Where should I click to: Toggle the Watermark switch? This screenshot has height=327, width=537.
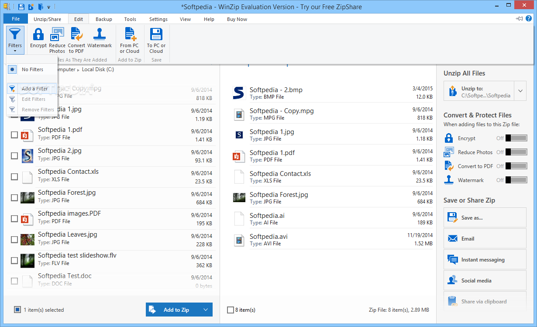pos(516,180)
